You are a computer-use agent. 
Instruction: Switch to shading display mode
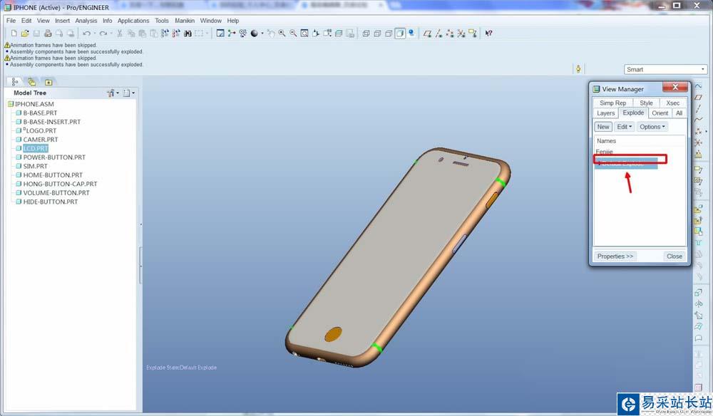(x=400, y=33)
